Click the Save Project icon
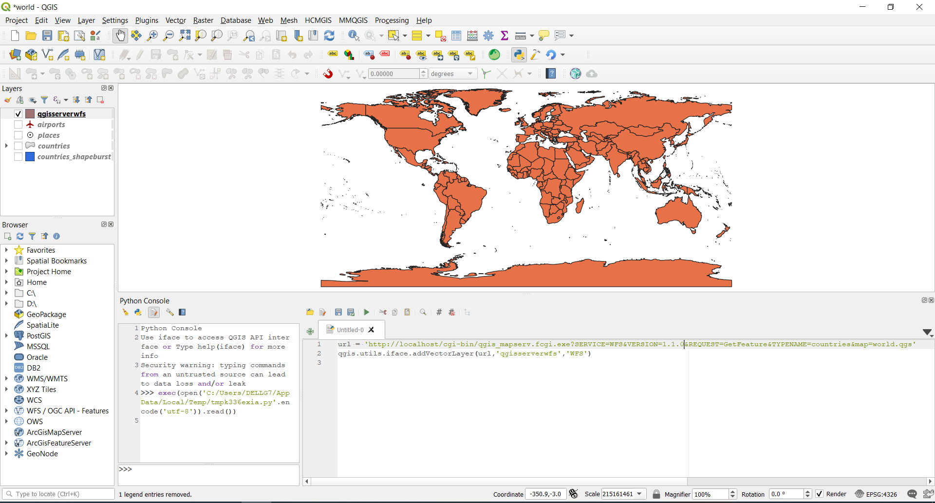Image resolution: width=935 pixels, height=503 pixels. point(47,36)
